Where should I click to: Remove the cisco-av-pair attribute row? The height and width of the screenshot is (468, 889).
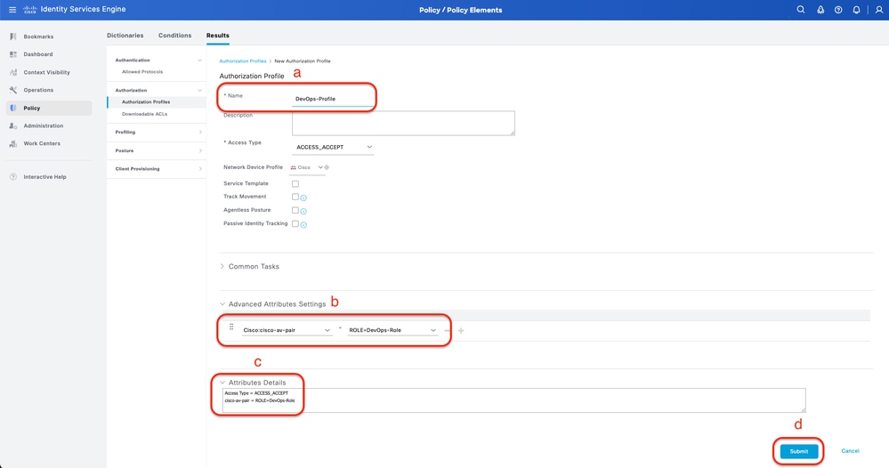click(448, 330)
